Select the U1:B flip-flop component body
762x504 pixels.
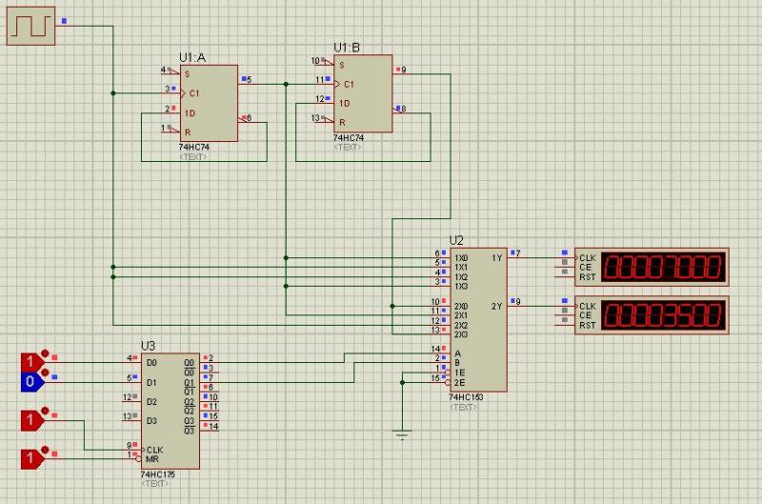(x=362, y=93)
